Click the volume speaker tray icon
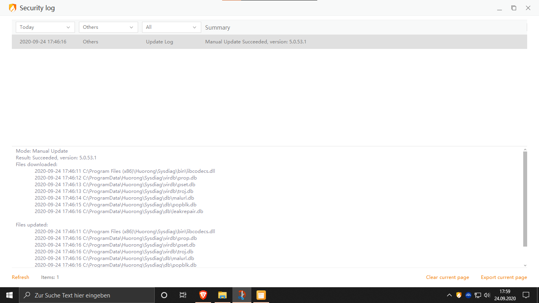This screenshot has width=539, height=303. (487, 295)
